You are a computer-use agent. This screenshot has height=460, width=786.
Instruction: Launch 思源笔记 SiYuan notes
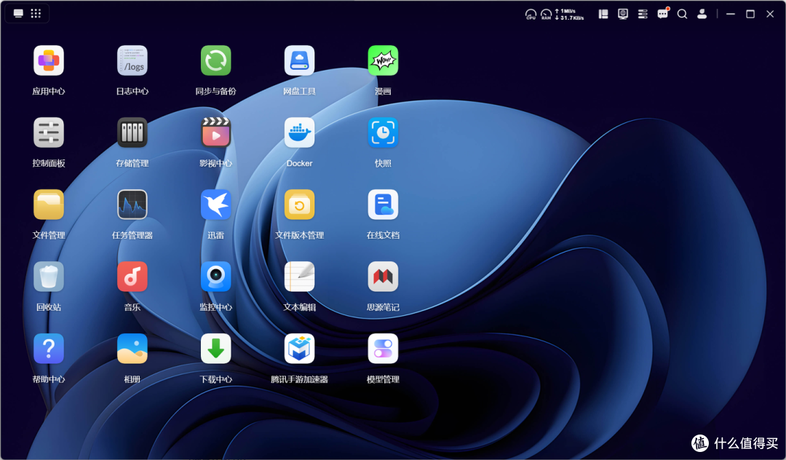pyautogui.click(x=383, y=277)
